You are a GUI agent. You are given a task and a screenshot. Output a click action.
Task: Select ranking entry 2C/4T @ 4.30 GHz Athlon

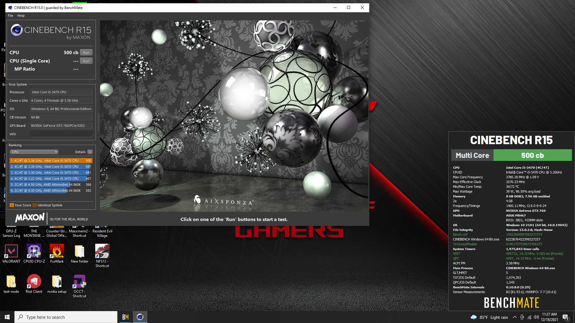[51, 191]
